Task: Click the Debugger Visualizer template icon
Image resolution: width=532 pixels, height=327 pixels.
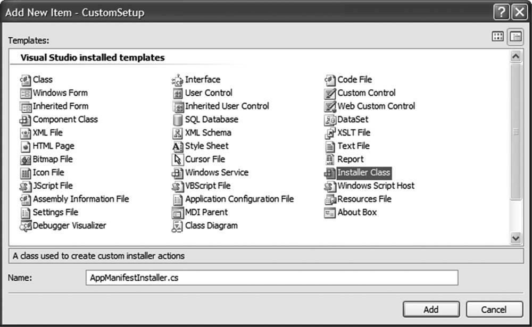Action: 26,226
